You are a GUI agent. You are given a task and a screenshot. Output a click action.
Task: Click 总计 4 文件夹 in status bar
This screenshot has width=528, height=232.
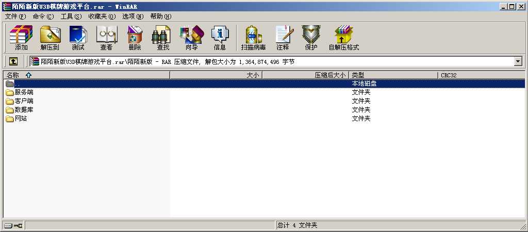298,225
